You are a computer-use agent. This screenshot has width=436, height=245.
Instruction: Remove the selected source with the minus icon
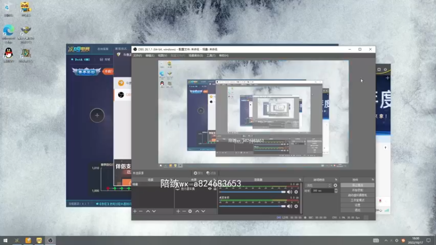[184, 211]
